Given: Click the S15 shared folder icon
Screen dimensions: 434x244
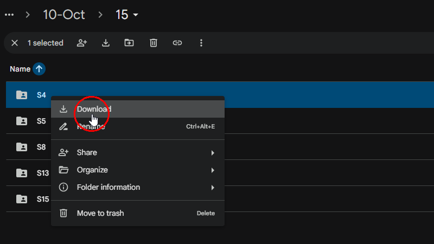Looking at the screenshot, I should [x=22, y=199].
